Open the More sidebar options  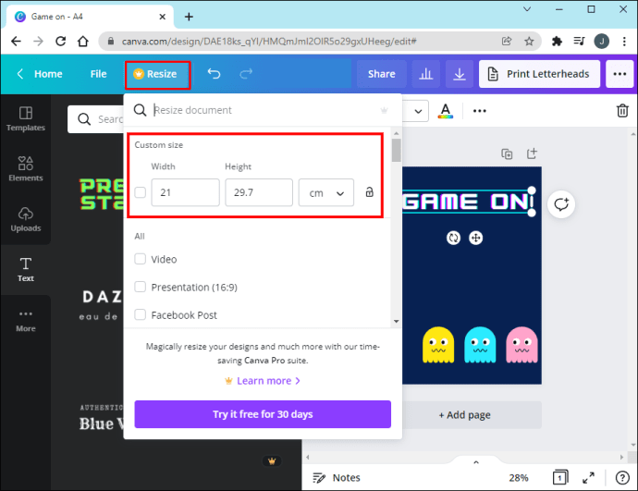pos(25,321)
